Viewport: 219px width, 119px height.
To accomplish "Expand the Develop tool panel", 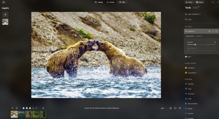I will coord(191,84).
